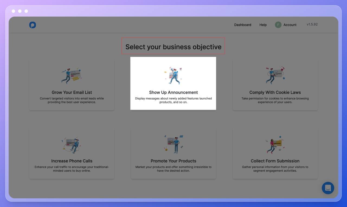
Task: Click the Comply With Cookie Laws illustration
Action: tap(275, 75)
